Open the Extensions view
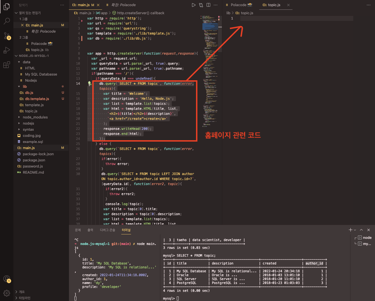 tap(7, 65)
